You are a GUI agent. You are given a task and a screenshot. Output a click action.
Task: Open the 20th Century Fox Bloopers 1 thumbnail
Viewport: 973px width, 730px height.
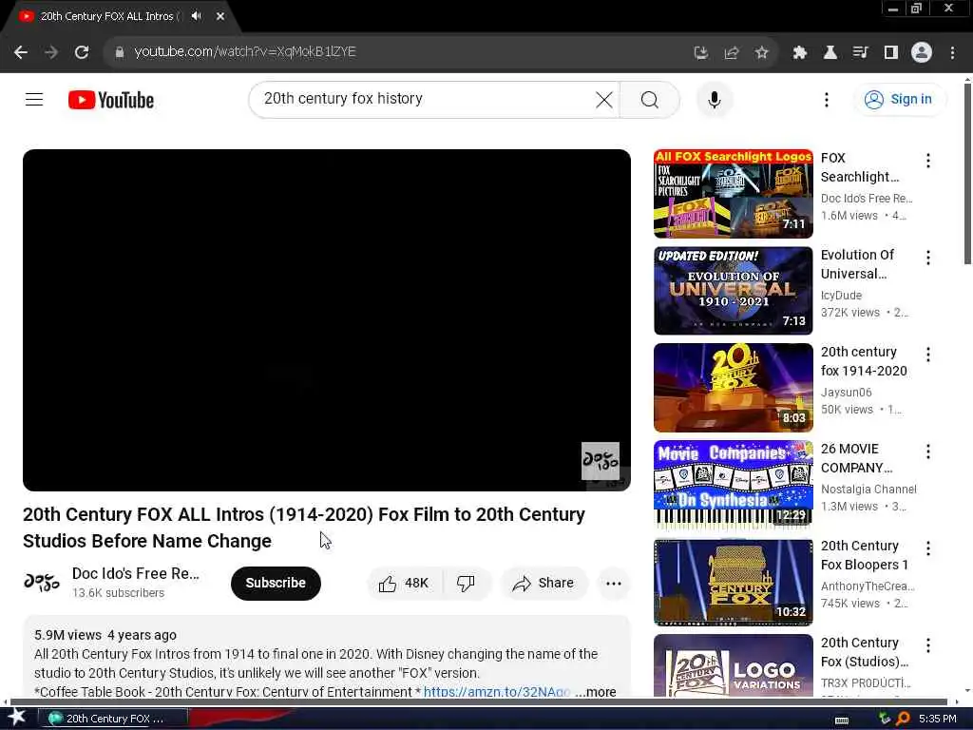(733, 582)
